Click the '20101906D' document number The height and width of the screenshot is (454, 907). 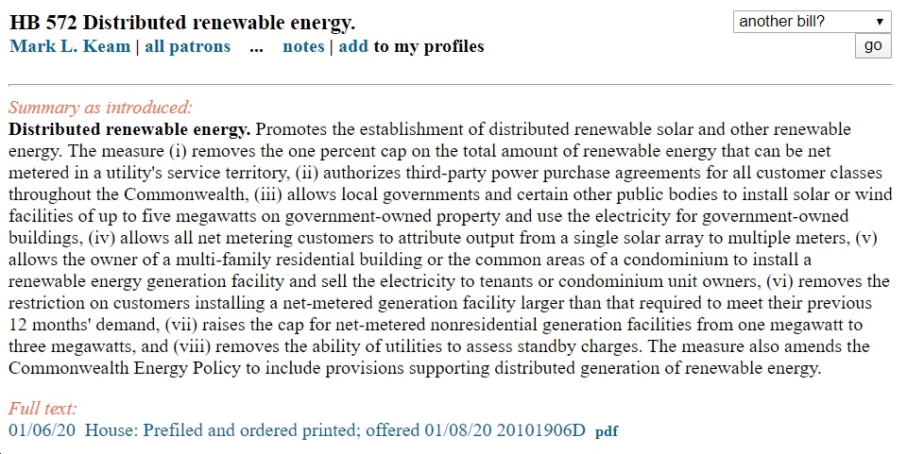tap(540, 430)
